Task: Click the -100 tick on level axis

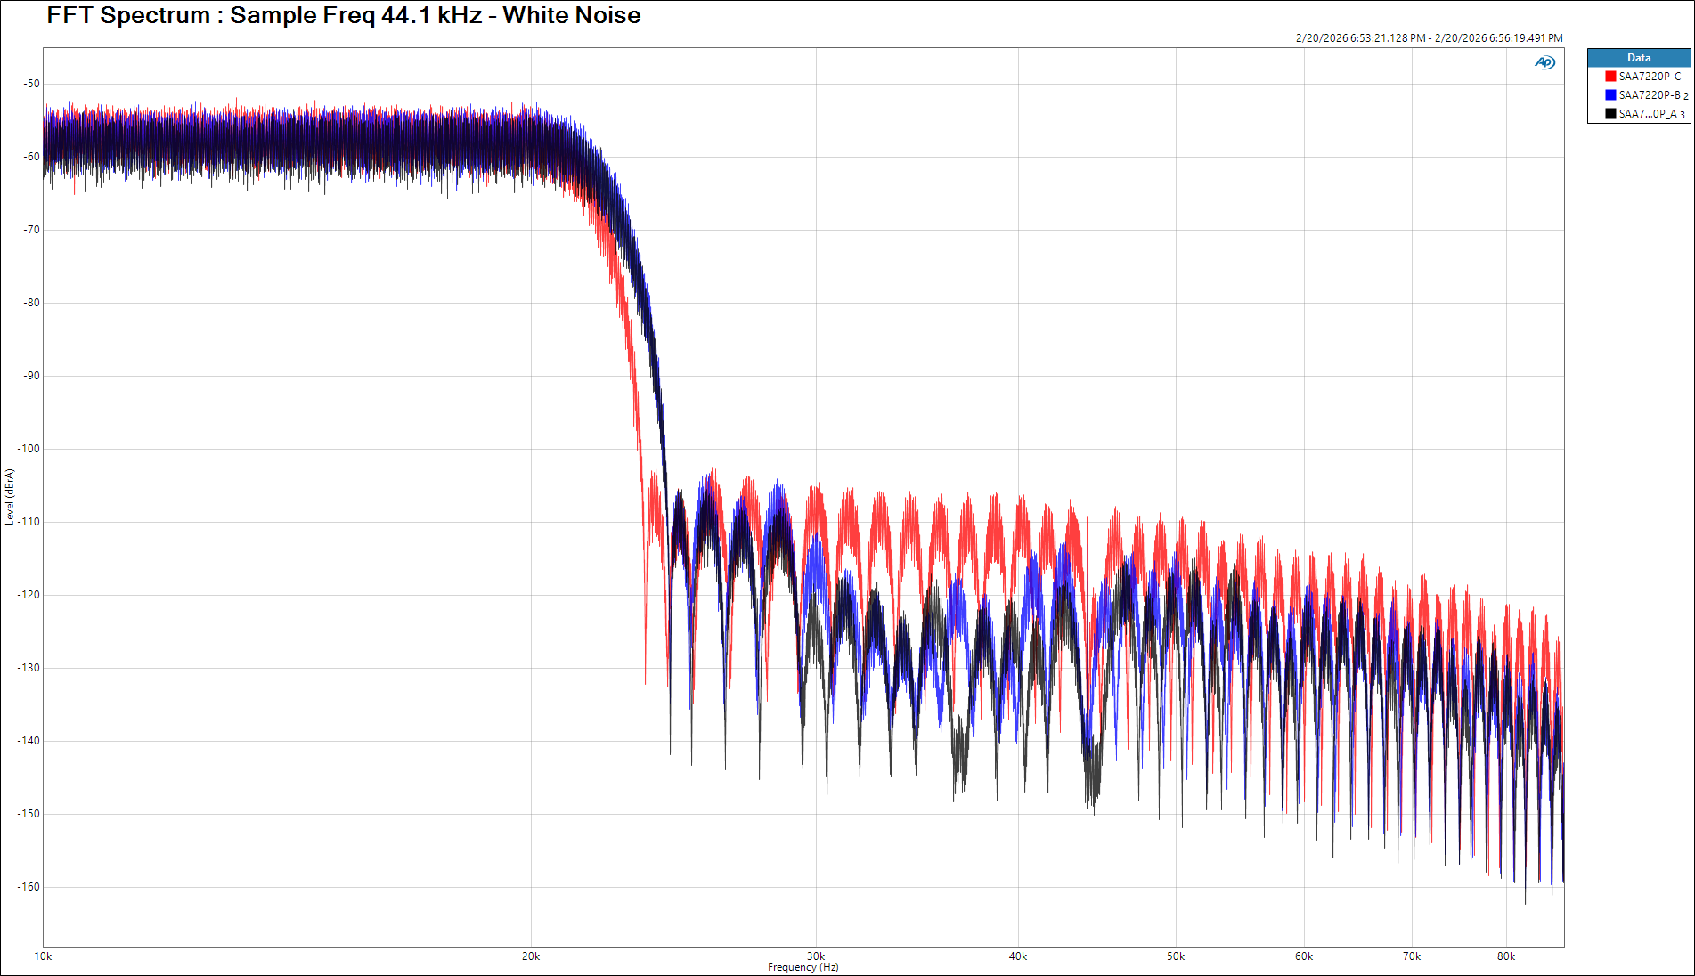Action: coord(29,449)
